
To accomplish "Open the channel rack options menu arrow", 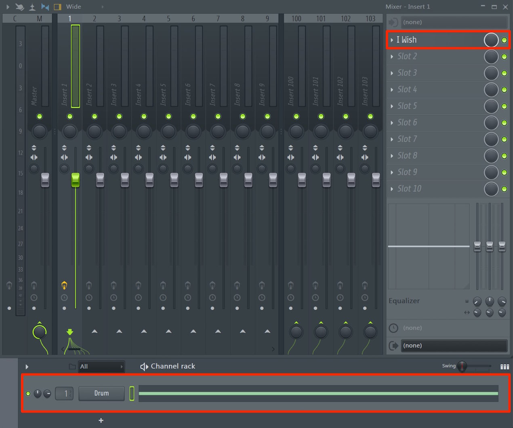I will (x=27, y=367).
